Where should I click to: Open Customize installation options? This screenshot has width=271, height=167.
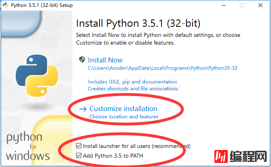click(x=123, y=109)
